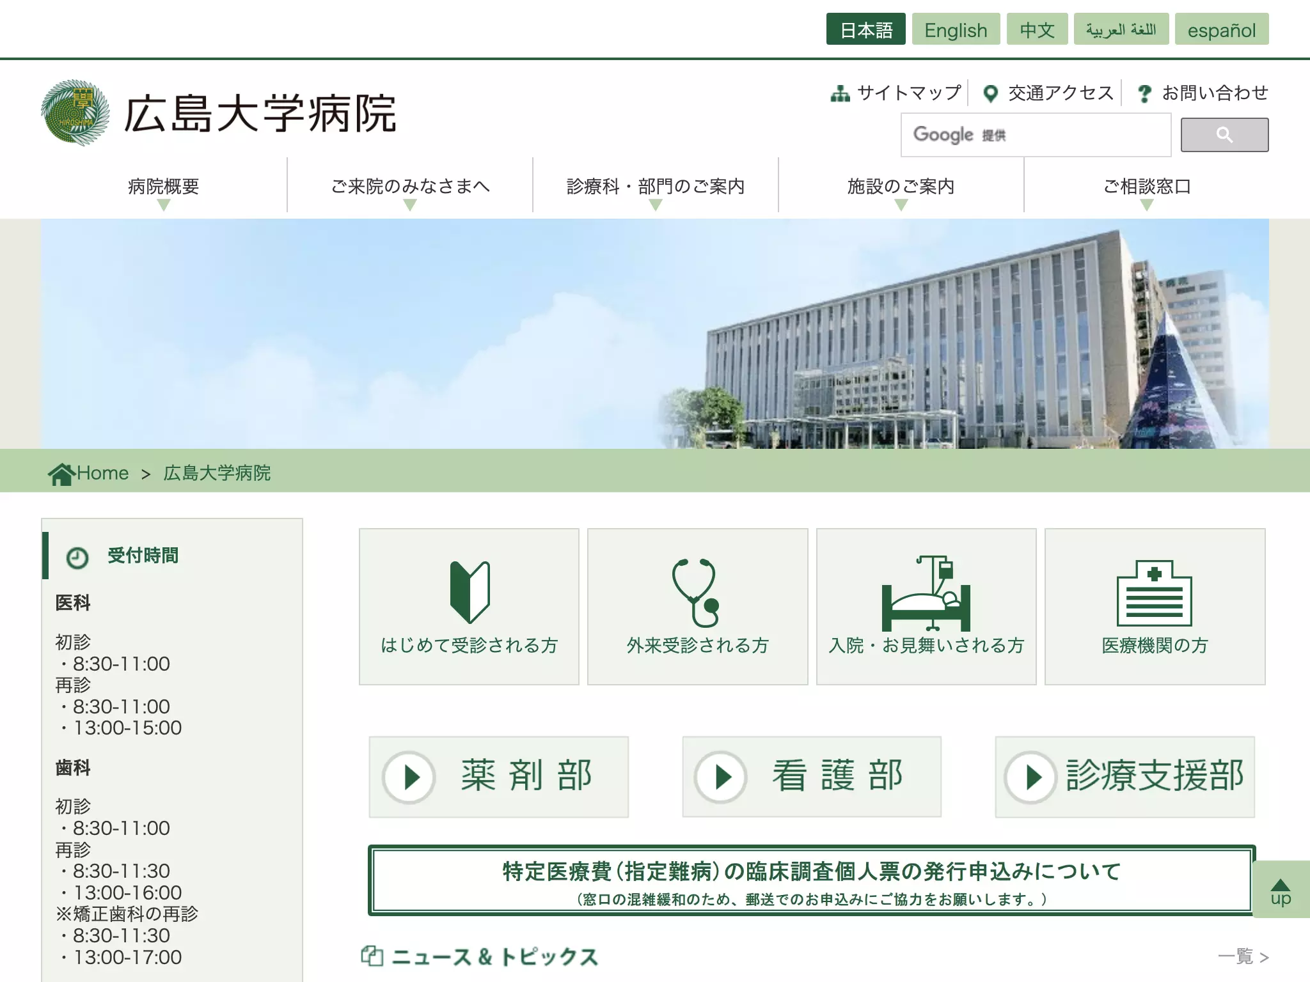The width and height of the screenshot is (1310, 982).
Task: Switch language to español
Action: (x=1222, y=29)
